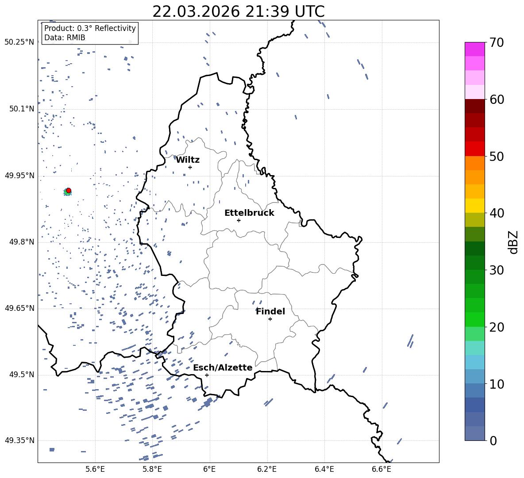524x478 pixels.
Task: Click the cyan colorbar segment near 15
Action: [475, 348]
